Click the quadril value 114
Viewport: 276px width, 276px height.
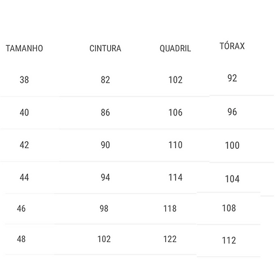coord(176,177)
